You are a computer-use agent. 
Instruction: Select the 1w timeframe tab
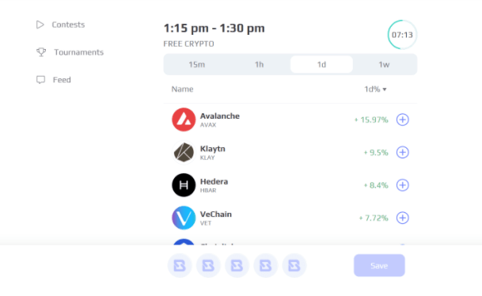[384, 65]
